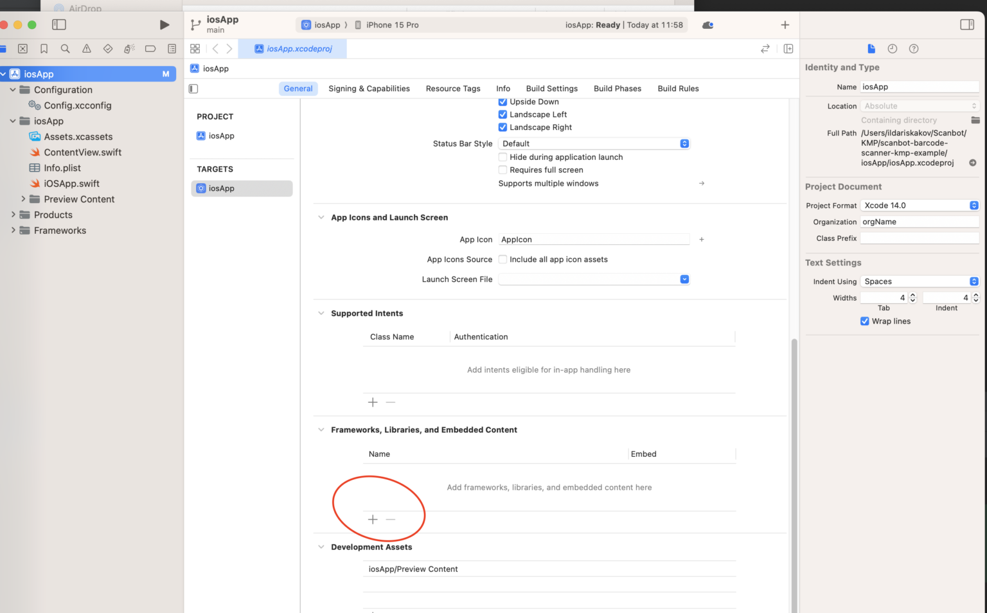Open the Quick Help inspector question mark
The width and height of the screenshot is (987, 613).
913,48
